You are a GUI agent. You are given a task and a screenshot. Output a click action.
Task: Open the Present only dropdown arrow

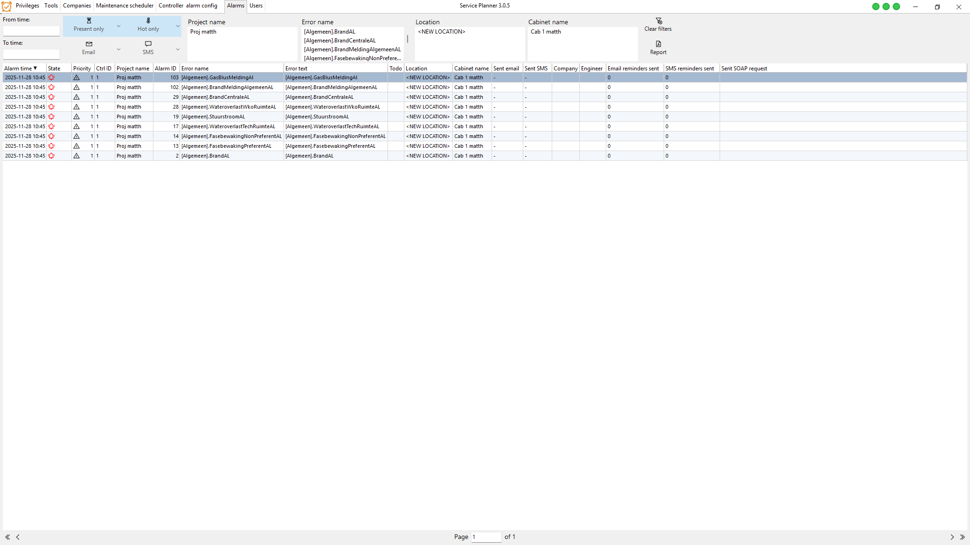(x=118, y=26)
